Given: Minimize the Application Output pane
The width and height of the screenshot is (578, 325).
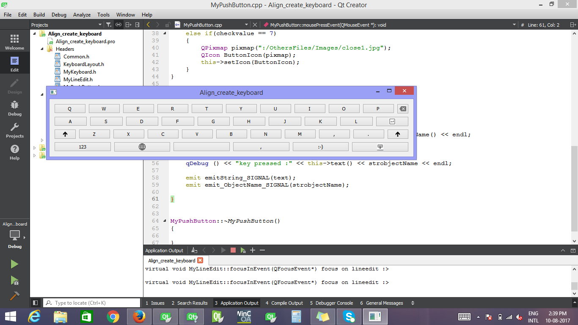Looking at the screenshot, I should (562, 250).
